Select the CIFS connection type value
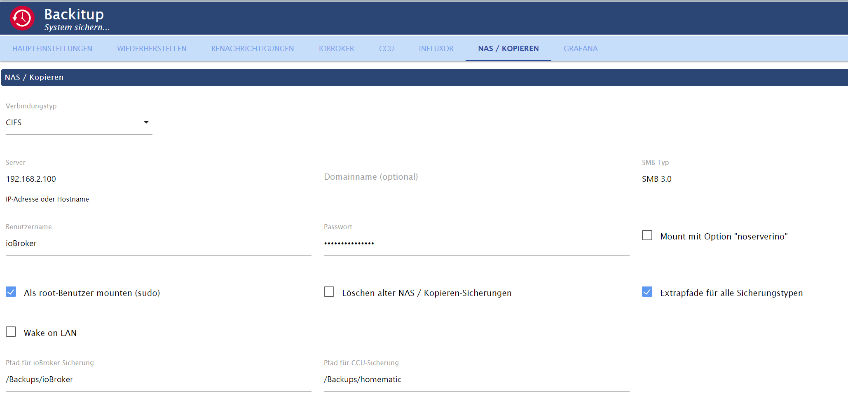This screenshot has height=413, width=848. (14, 122)
